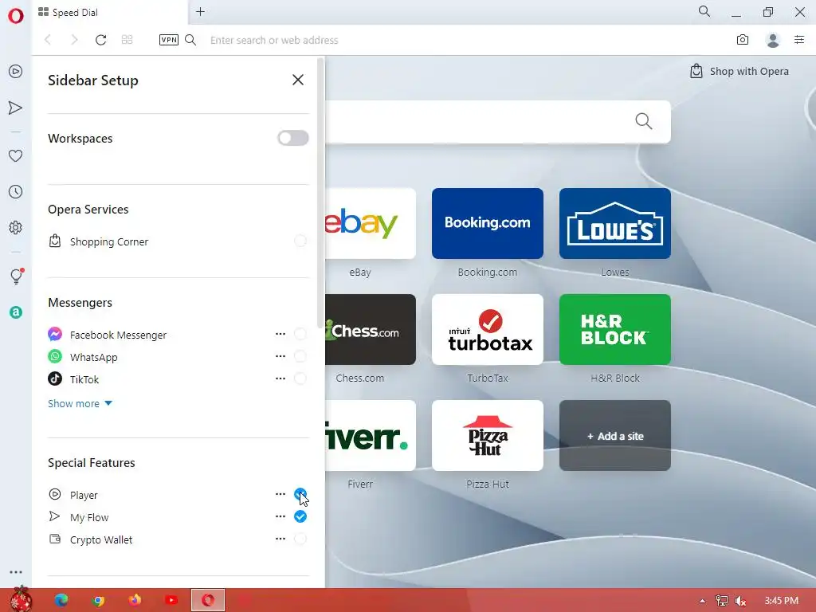Open Player options dots
This screenshot has width=816, height=612.
click(x=280, y=494)
